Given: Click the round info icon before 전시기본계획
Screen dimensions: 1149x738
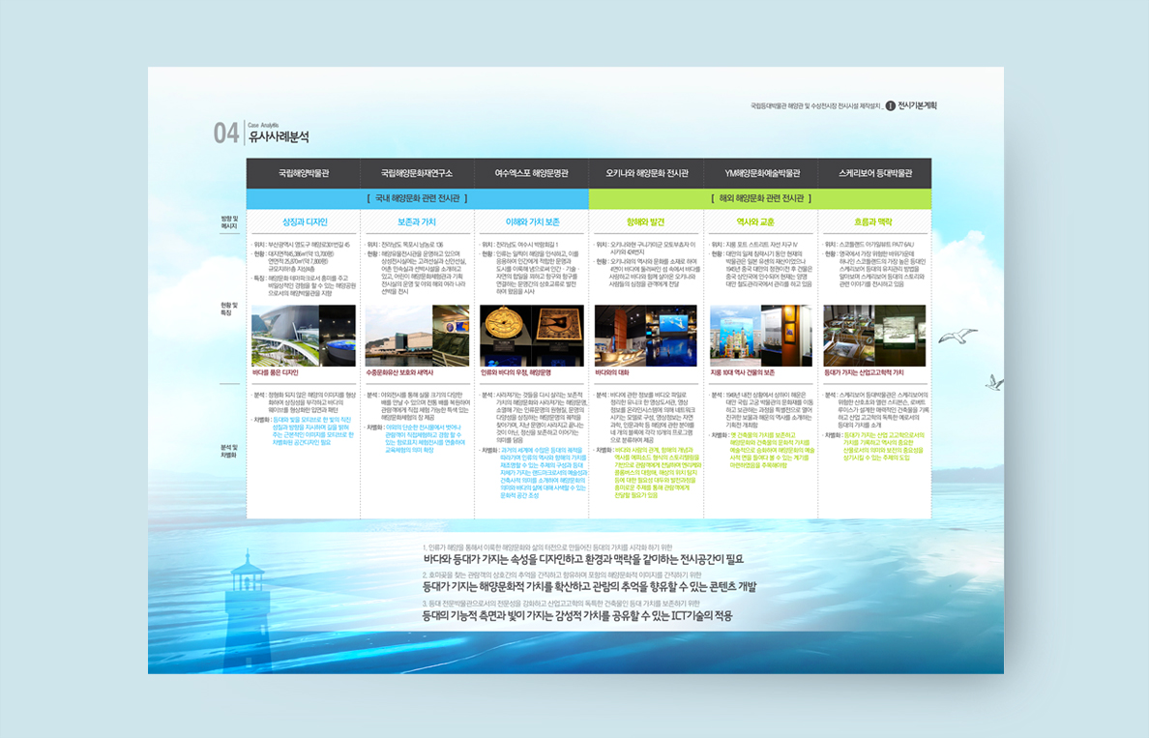Looking at the screenshot, I should pyautogui.click(x=890, y=105).
